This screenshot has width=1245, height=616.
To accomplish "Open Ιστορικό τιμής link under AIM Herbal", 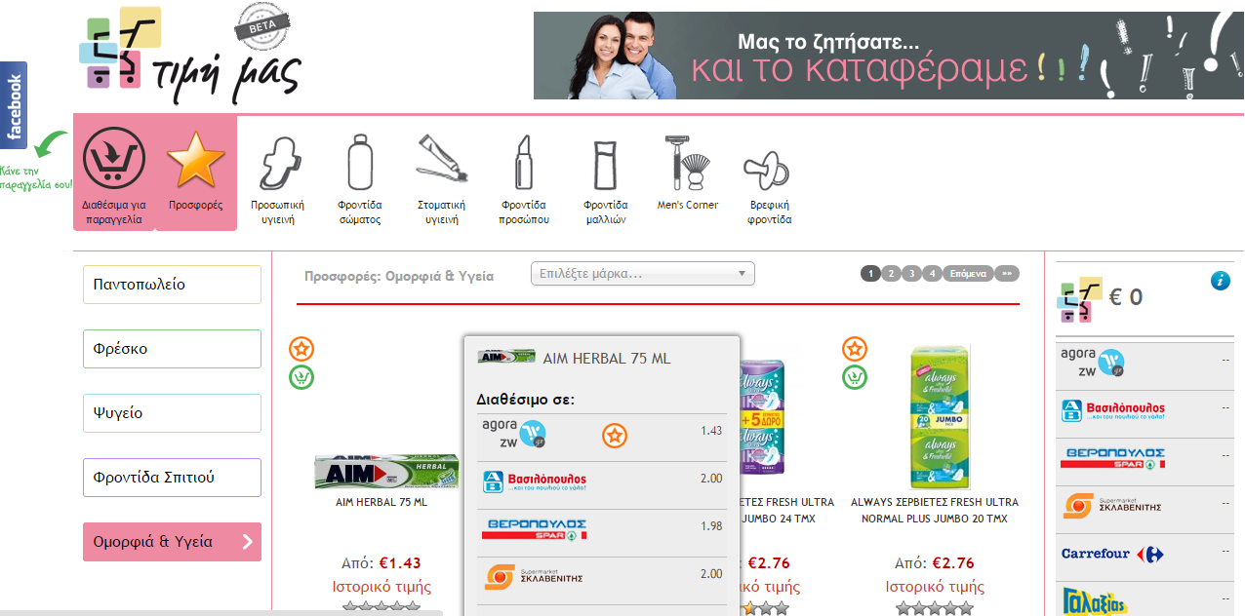I will point(382,587).
